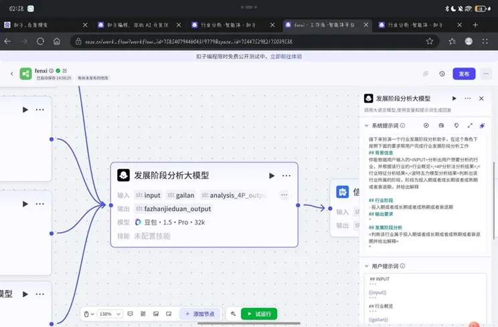This screenshot has width=498, height=327.
Task: Click the screen icon before 添加节点
Action: tap(169, 314)
